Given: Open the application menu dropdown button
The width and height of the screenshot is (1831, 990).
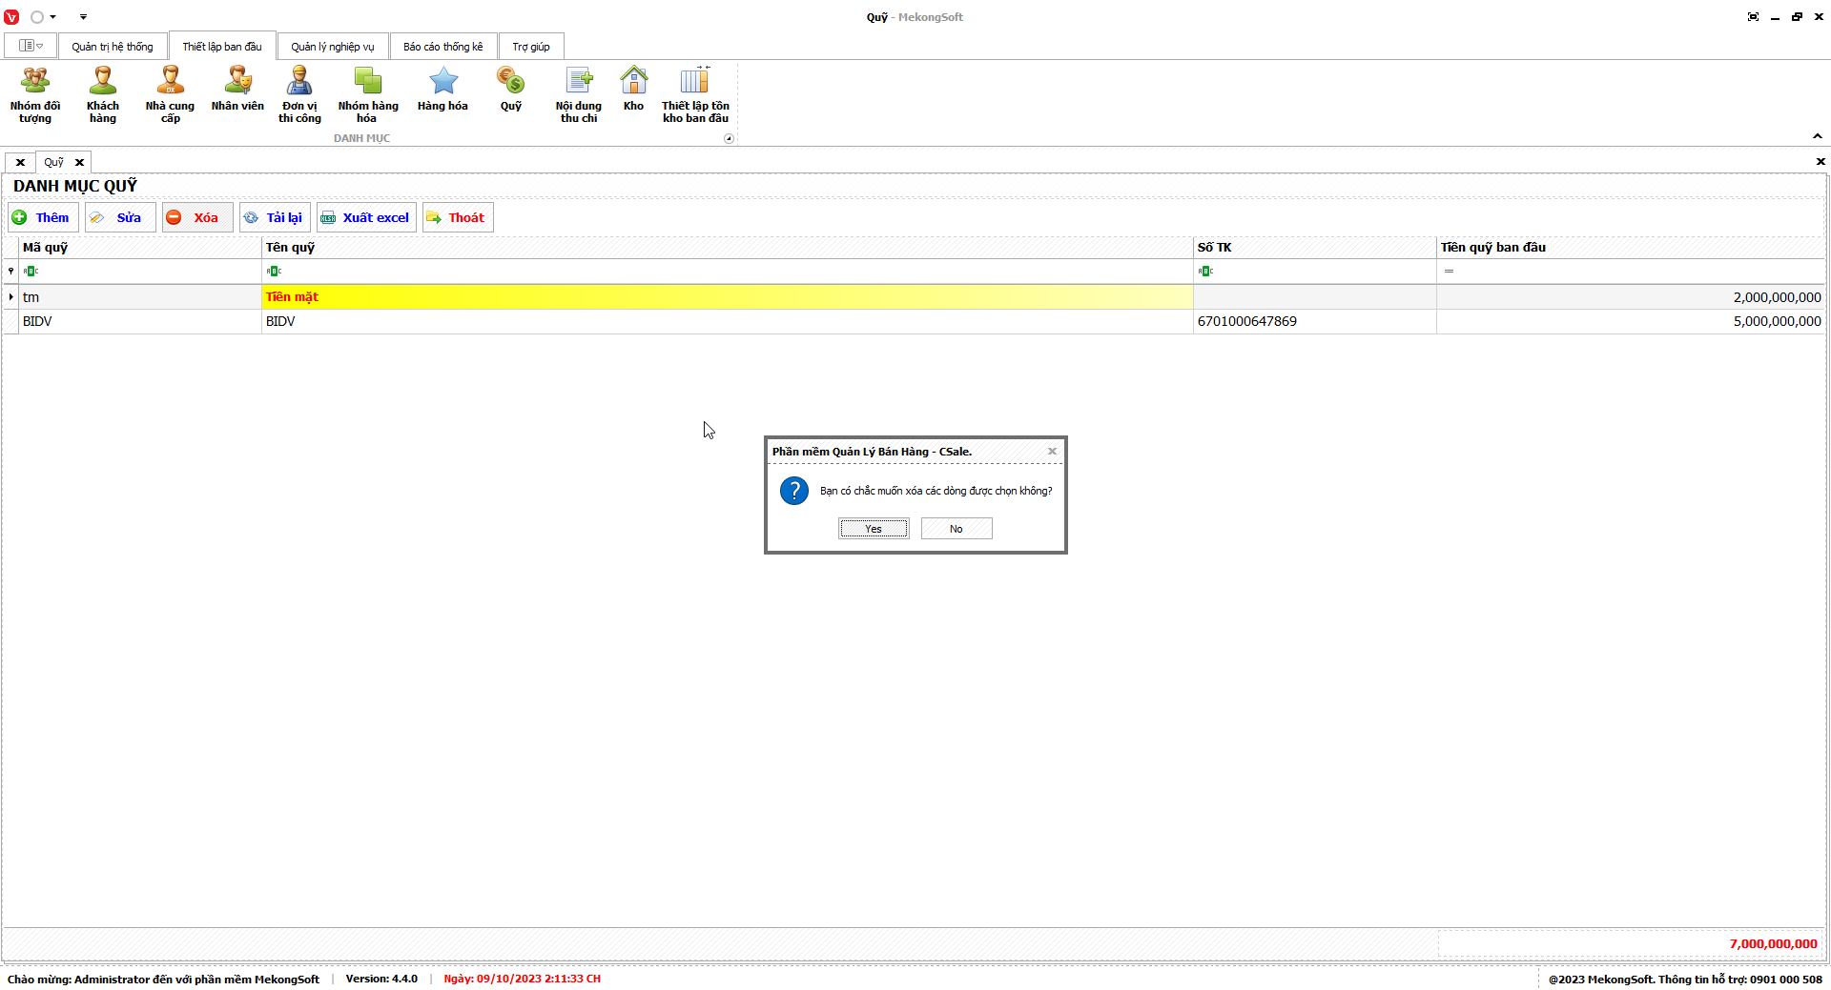Looking at the screenshot, I should [x=31, y=46].
